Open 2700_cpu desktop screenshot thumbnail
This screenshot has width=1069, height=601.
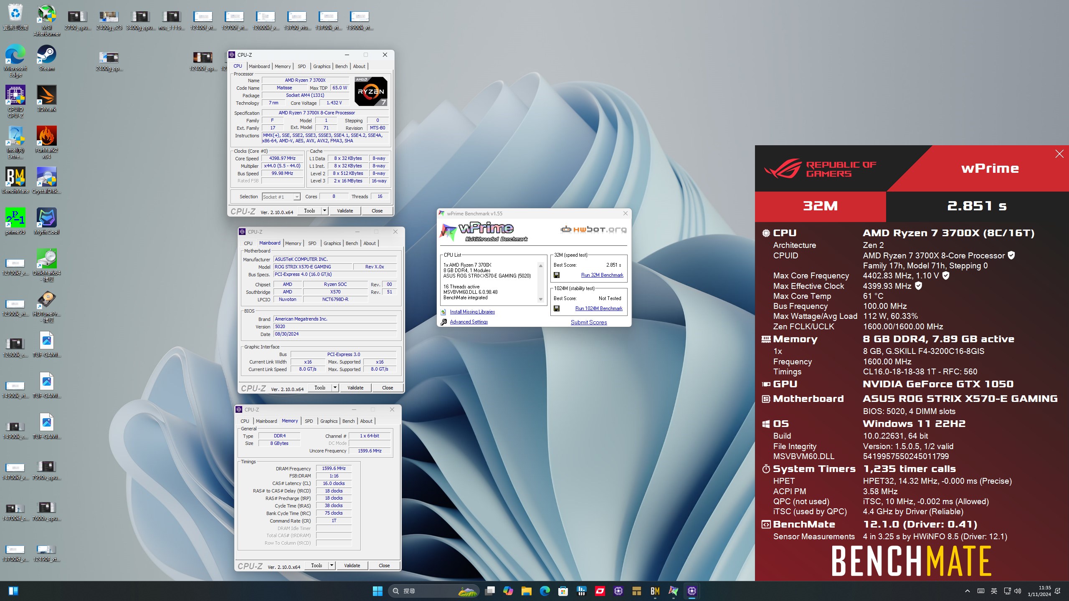78,20
